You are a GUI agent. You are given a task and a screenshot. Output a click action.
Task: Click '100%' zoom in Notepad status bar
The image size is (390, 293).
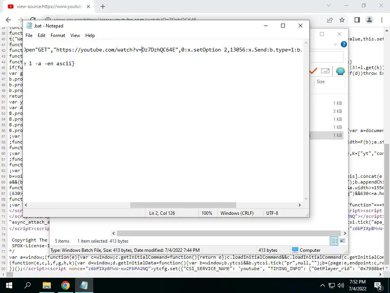click(207, 213)
